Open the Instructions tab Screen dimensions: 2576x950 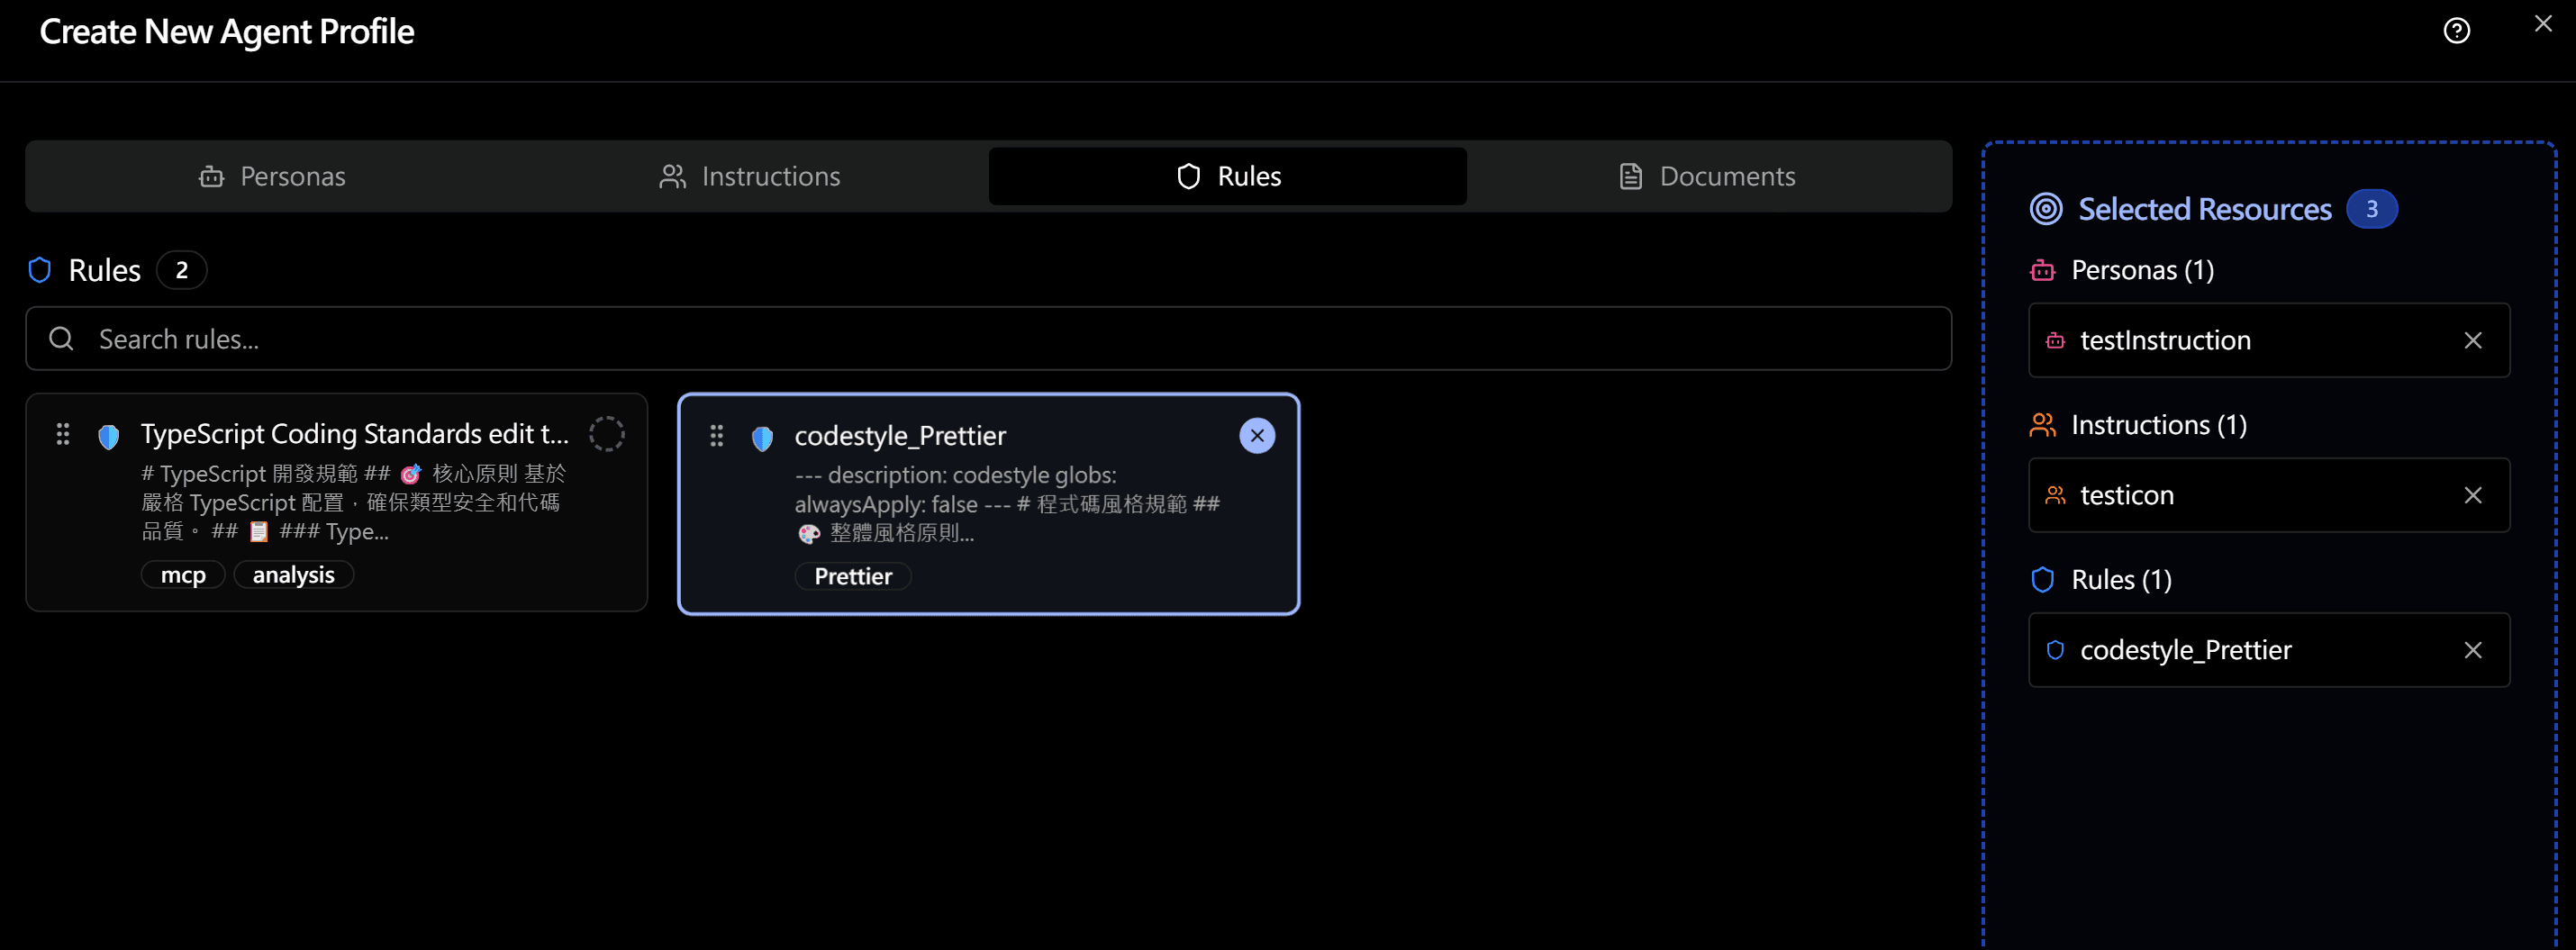(x=749, y=176)
